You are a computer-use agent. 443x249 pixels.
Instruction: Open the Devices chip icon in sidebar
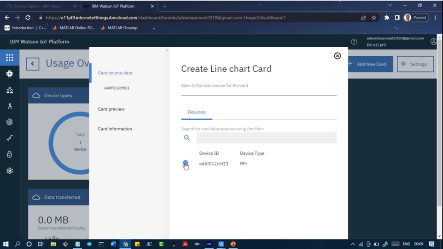coord(10,74)
